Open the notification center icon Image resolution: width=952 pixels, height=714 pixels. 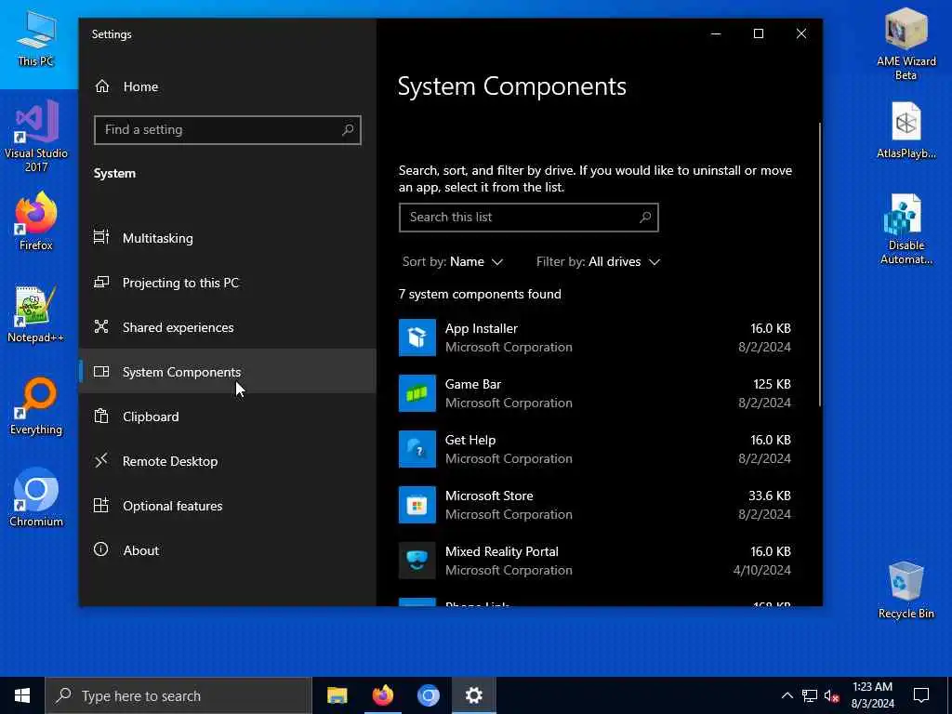(921, 695)
